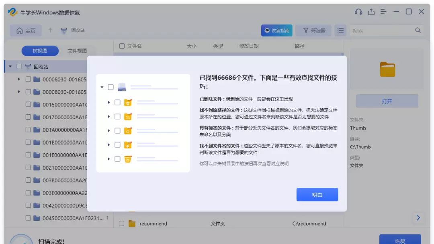The image size is (434, 244).
Task: Click the recycle bin tree icon
Action: pos(28,67)
